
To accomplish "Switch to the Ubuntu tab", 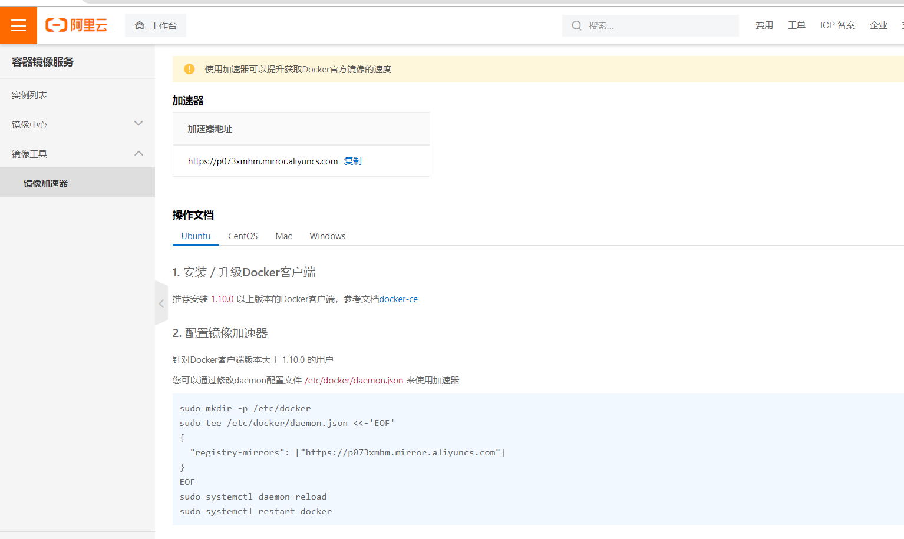I will coord(196,236).
